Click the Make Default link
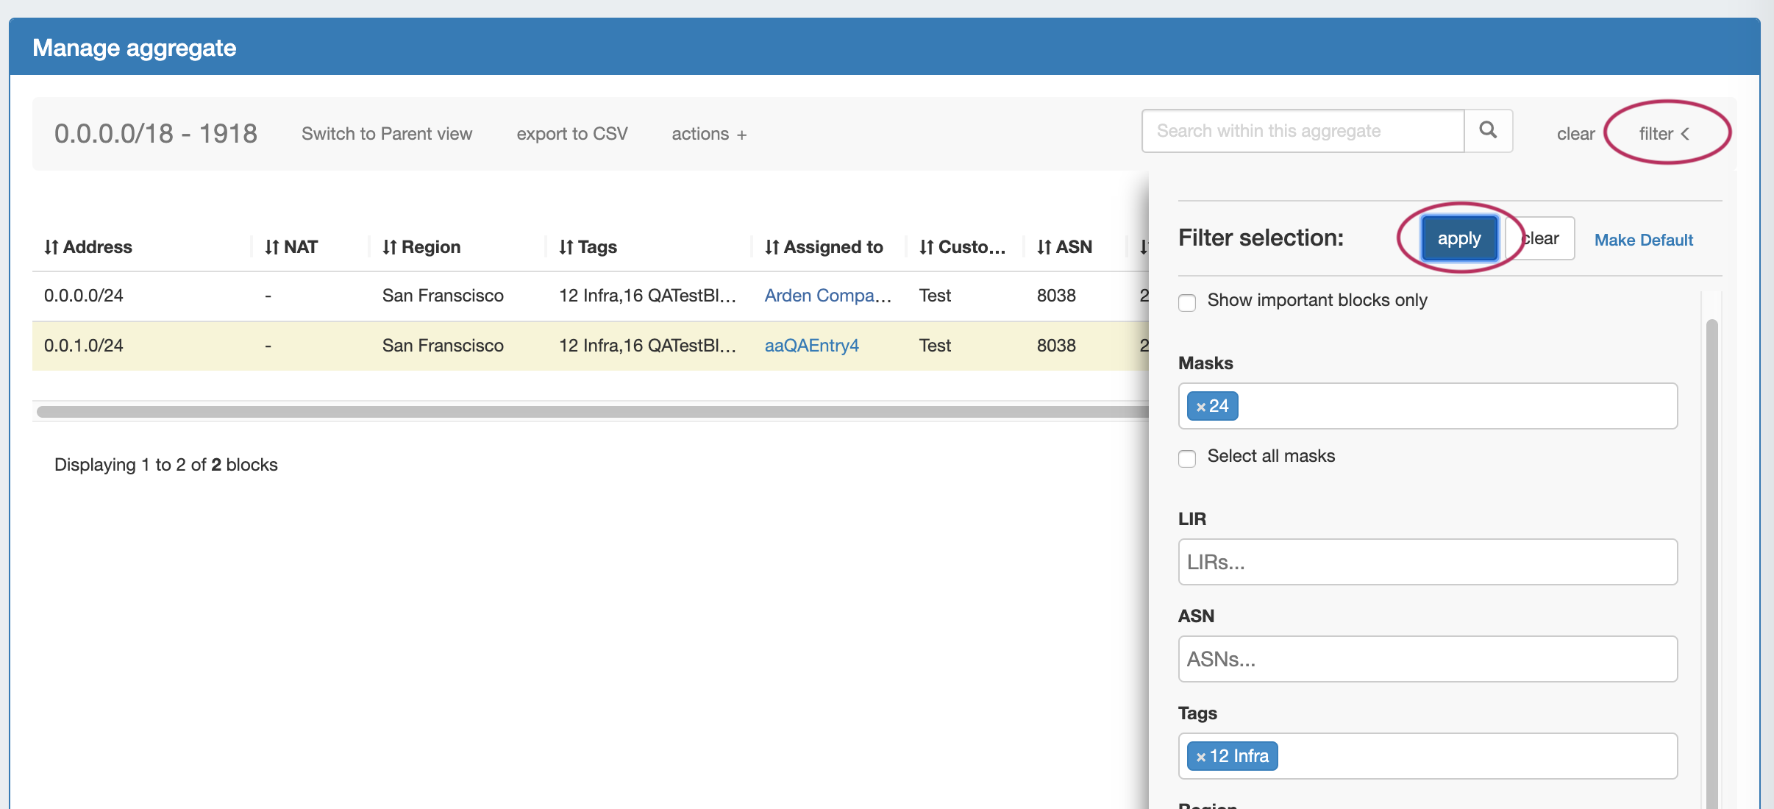The height and width of the screenshot is (809, 1774). click(1643, 240)
